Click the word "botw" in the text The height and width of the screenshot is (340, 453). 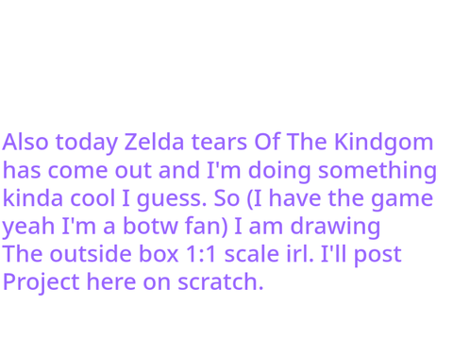[150, 226]
